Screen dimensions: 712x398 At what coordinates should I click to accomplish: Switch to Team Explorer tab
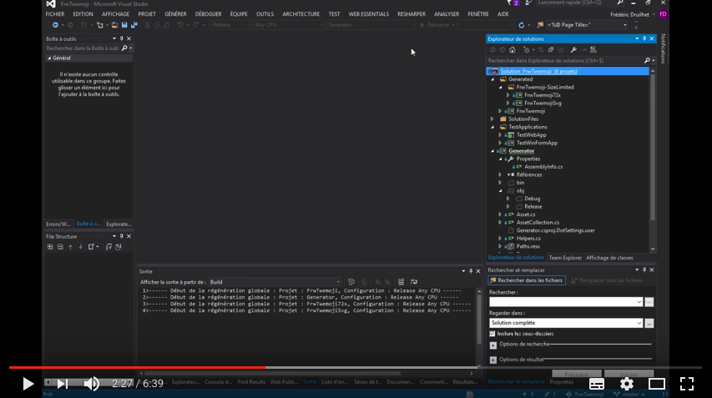[565, 258]
